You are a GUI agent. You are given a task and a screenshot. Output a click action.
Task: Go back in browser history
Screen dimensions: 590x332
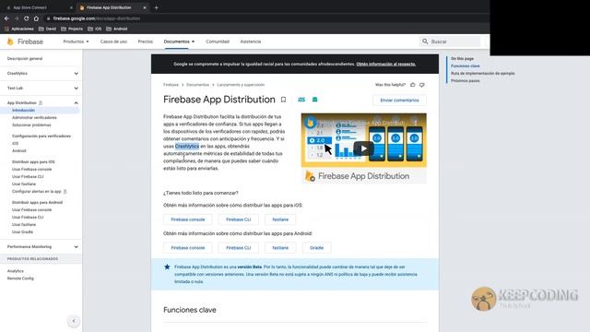pos(6,18)
